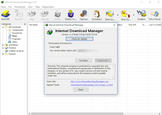Open the internetdownloadmanager.com home site link

pyautogui.click(x=90, y=81)
